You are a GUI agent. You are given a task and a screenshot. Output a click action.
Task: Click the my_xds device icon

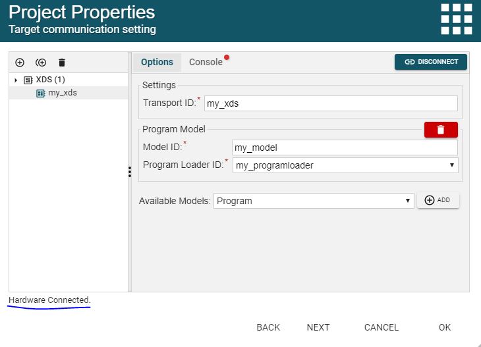[40, 93]
